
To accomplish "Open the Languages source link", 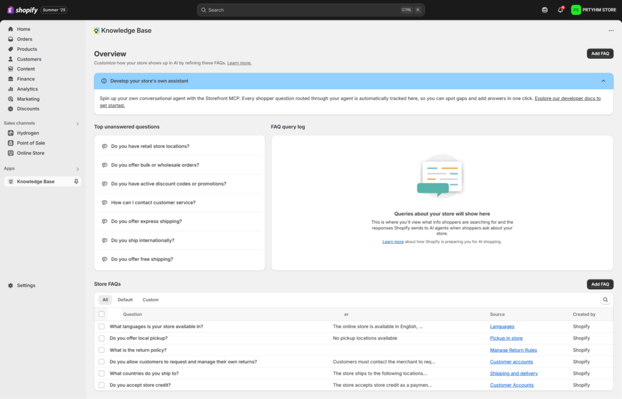I will click(502, 327).
